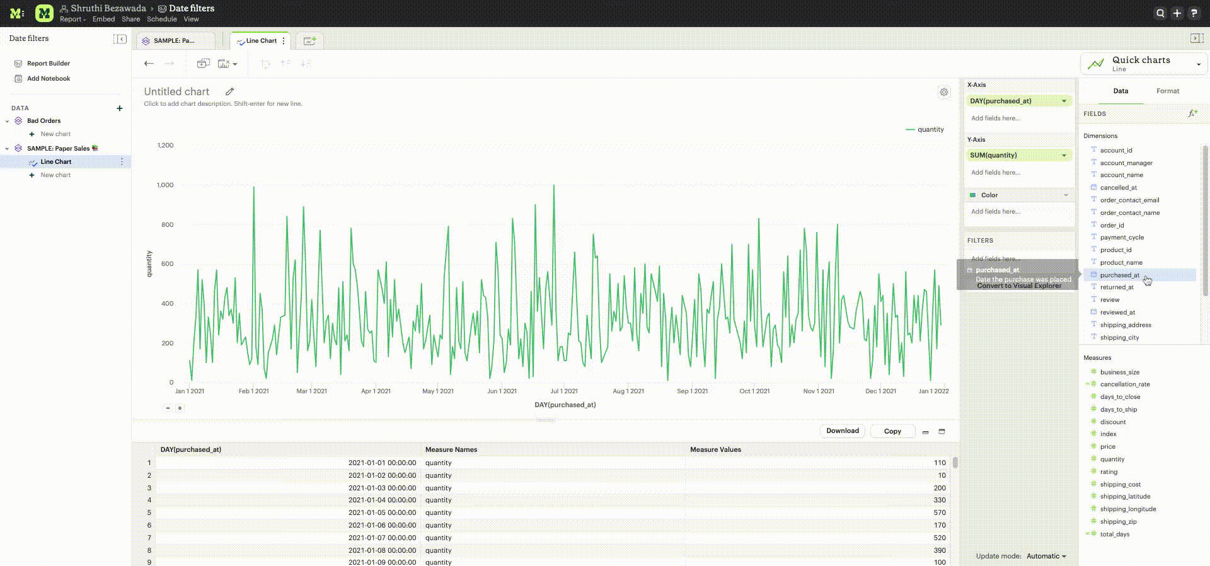Click the search magnifier in top bar
Viewport: 1210px width, 566px height.
[1160, 13]
